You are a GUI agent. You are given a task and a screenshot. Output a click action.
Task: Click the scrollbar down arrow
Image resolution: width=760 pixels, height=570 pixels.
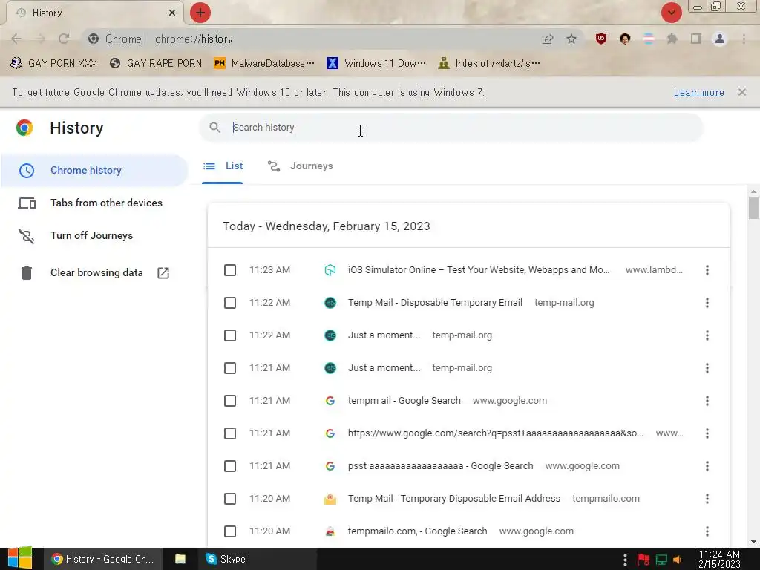[x=753, y=542]
